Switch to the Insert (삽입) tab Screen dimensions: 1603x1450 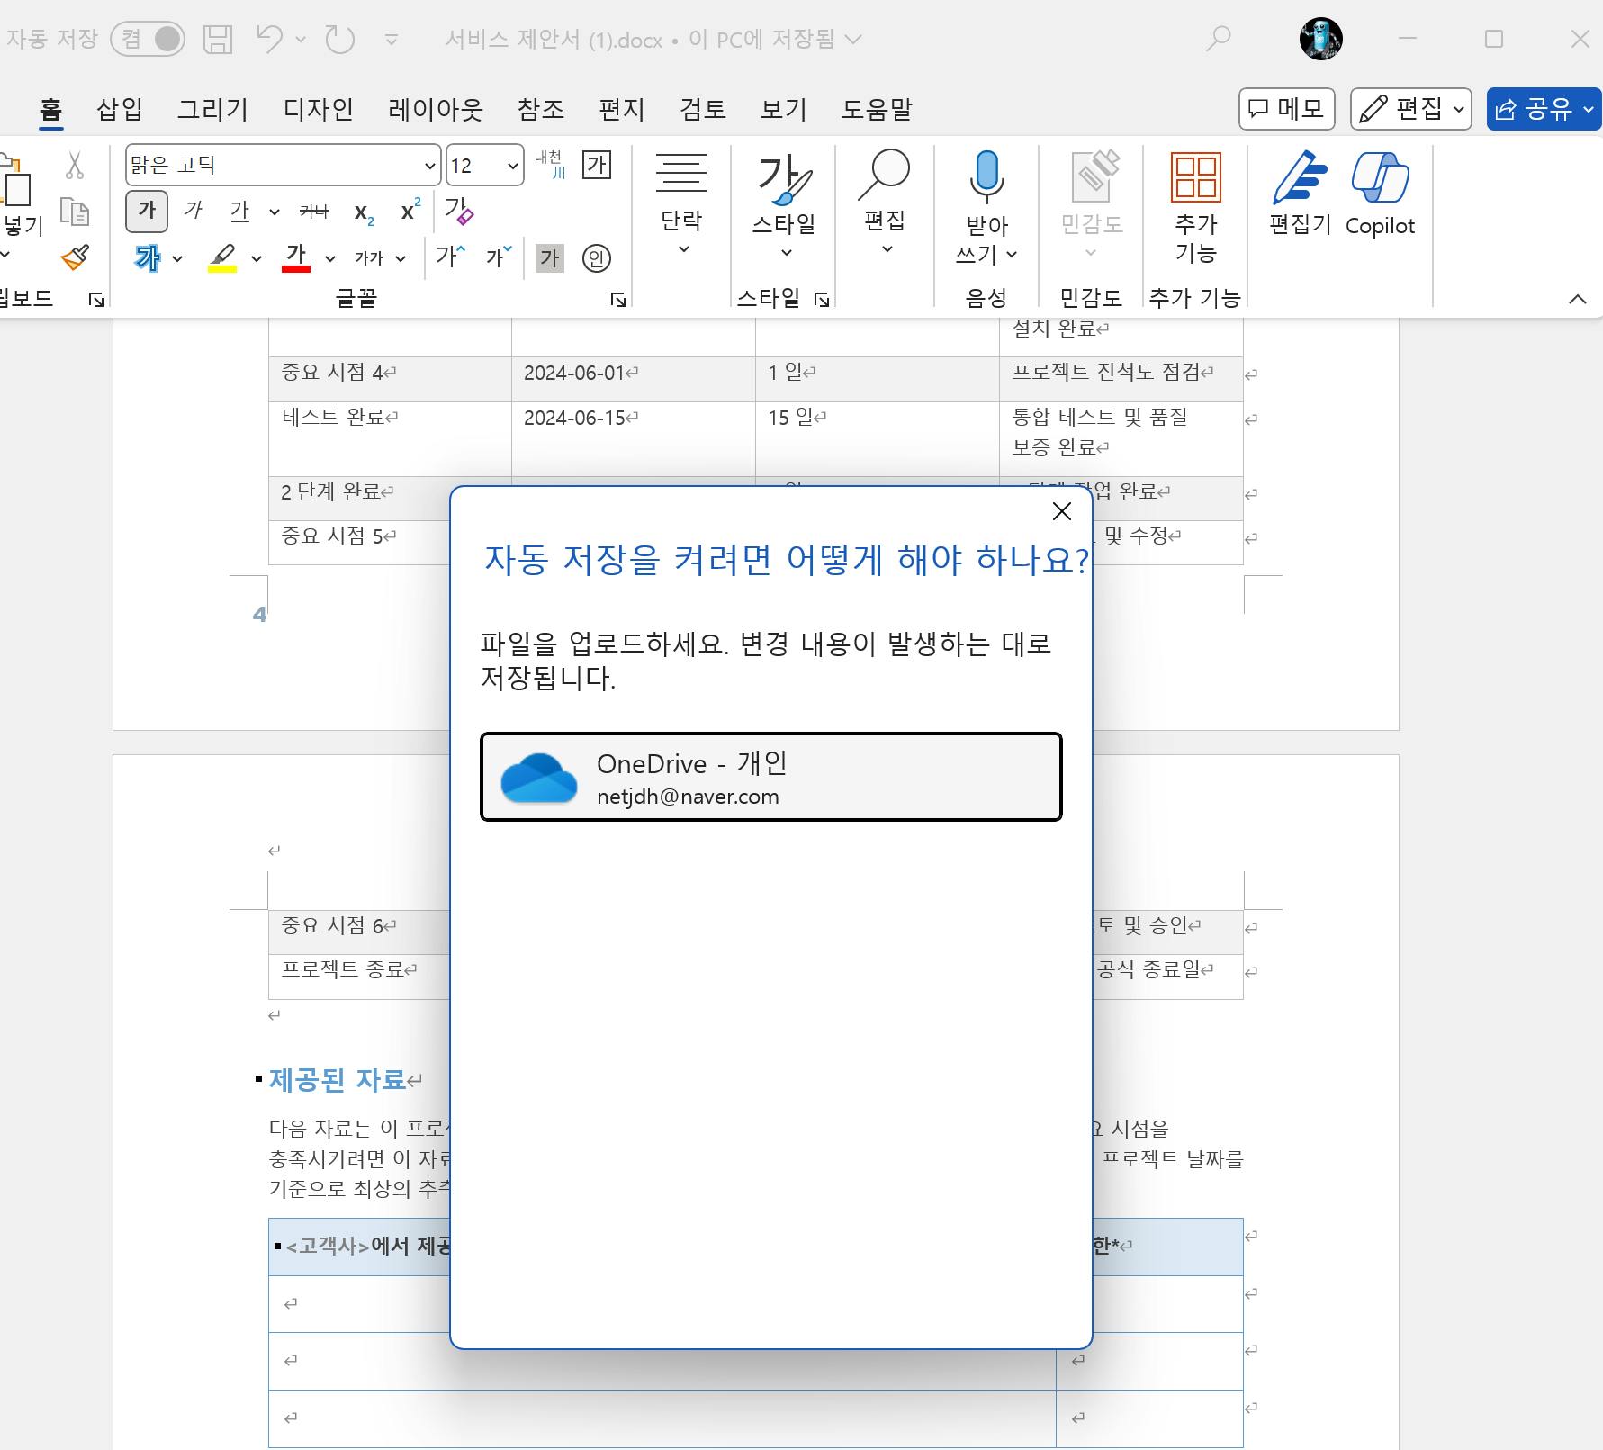pos(119,109)
